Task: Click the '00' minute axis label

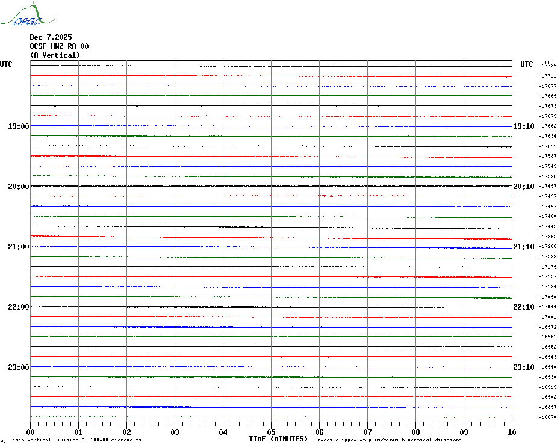Action: click(x=30, y=432)
